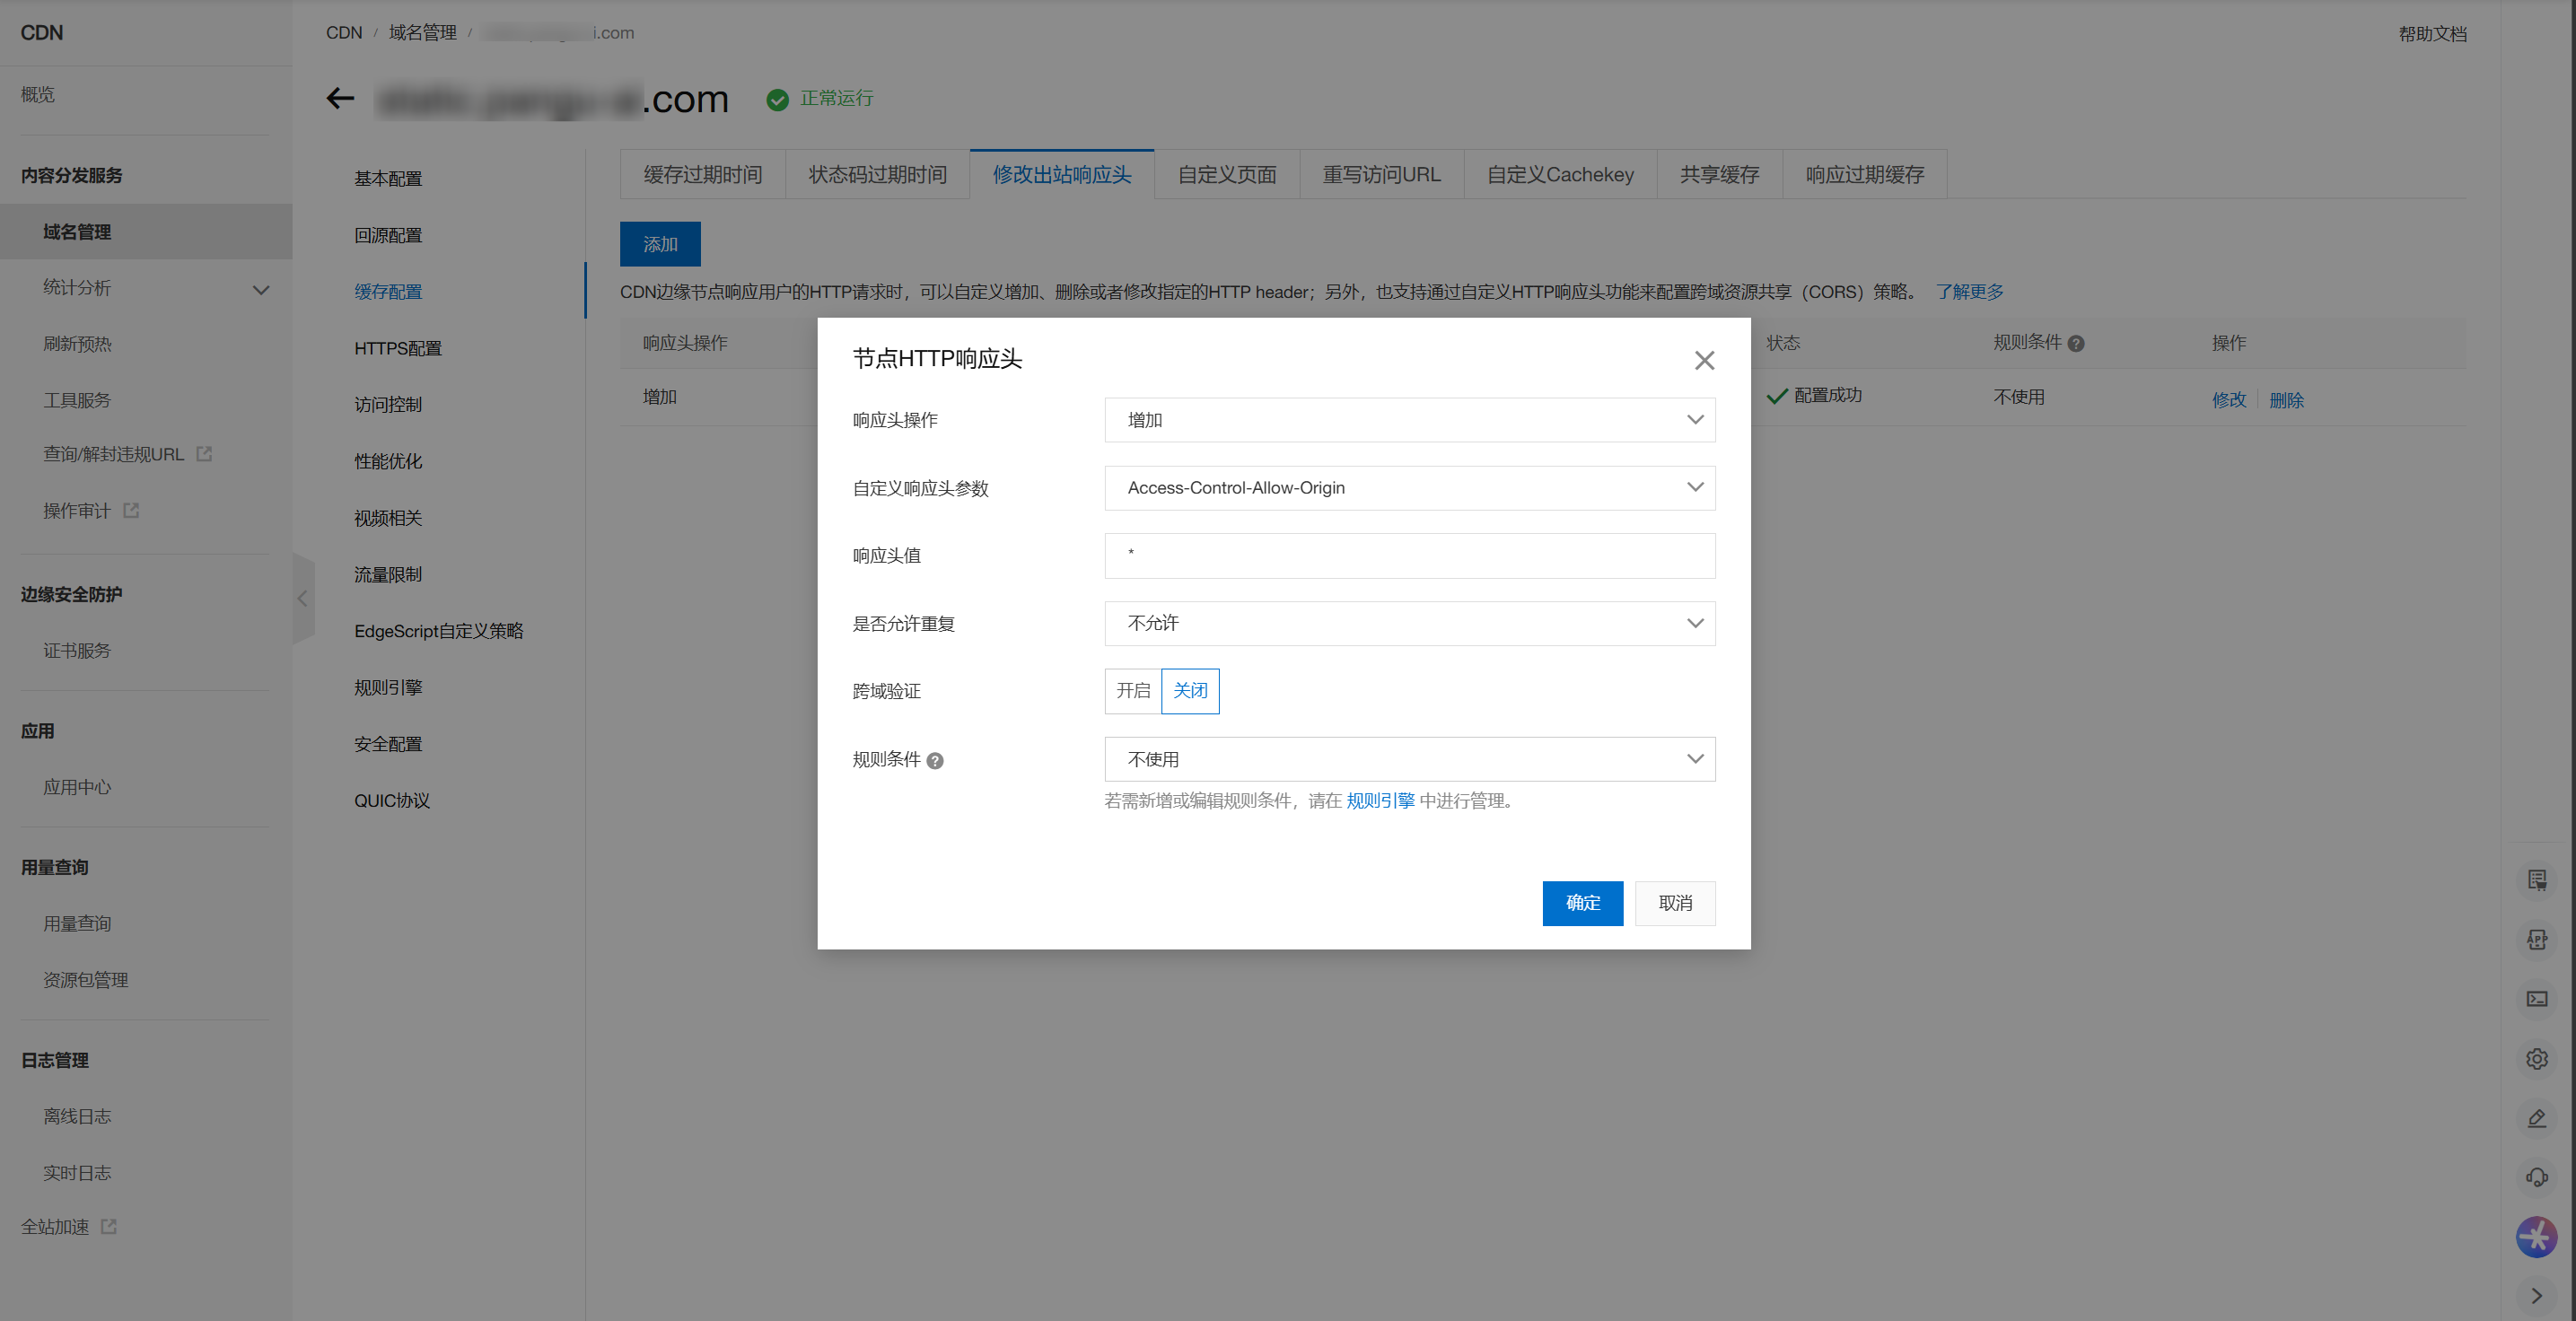Screen dimensions: 2576x1321
Task: Open the settings gear in right sidebar
Action: (2538, 1058)
